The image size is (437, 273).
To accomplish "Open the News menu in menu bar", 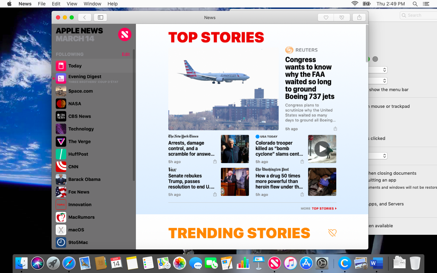I will coord(25,4).
